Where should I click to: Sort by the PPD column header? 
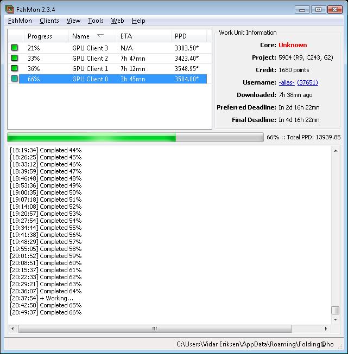coord(189,36)
